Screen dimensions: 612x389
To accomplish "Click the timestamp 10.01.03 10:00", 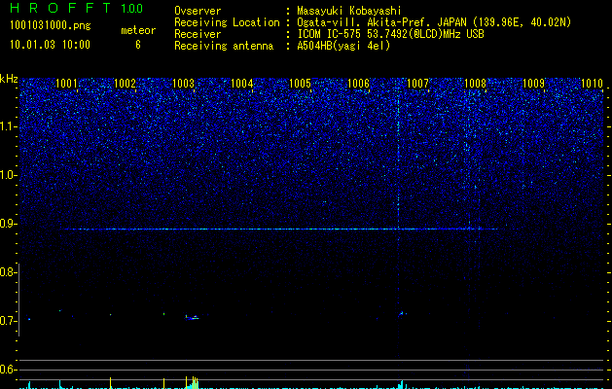I will pos(50,45).
